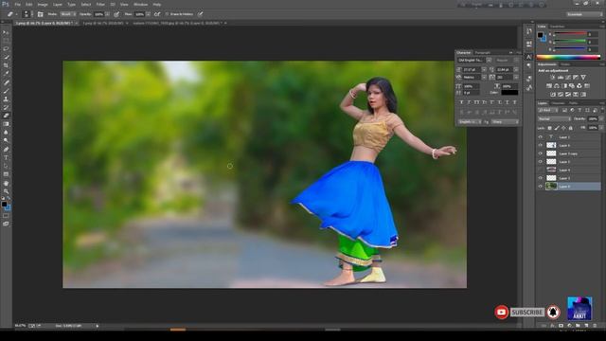This screenshot has height=341, width=606.
Task: Lock transparent pixels in Layers panel
Action: pyautogui.click(x=549, y=128)
